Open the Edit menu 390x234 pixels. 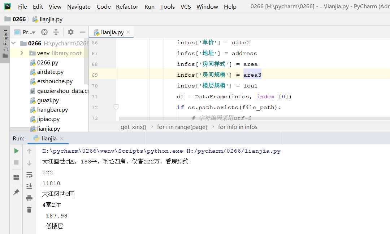tap(38, 7)
